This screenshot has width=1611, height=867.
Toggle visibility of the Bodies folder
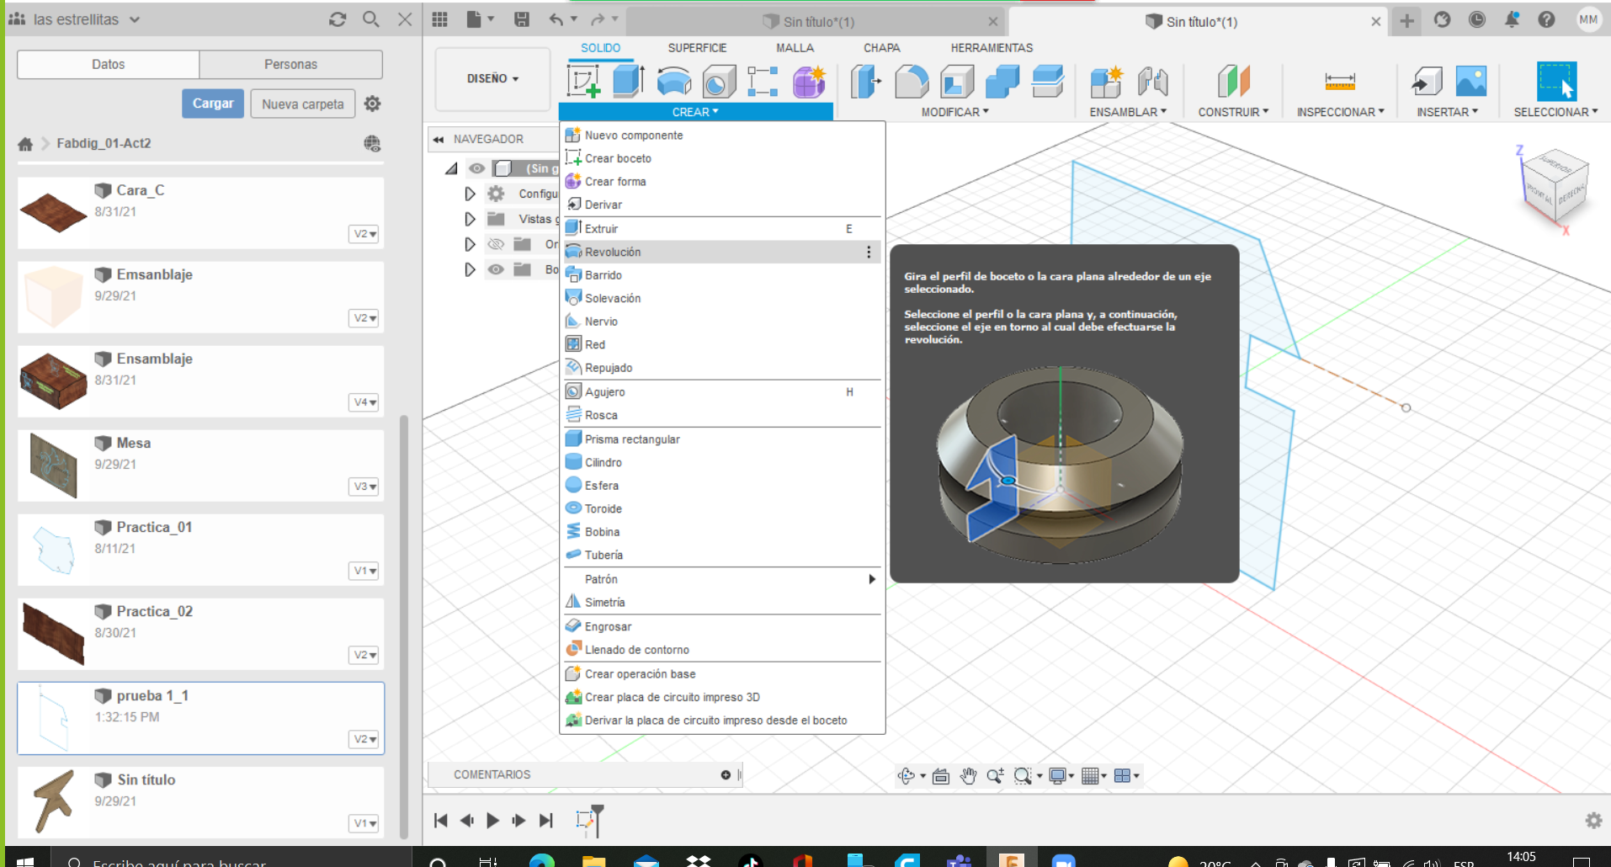(497, 269)
